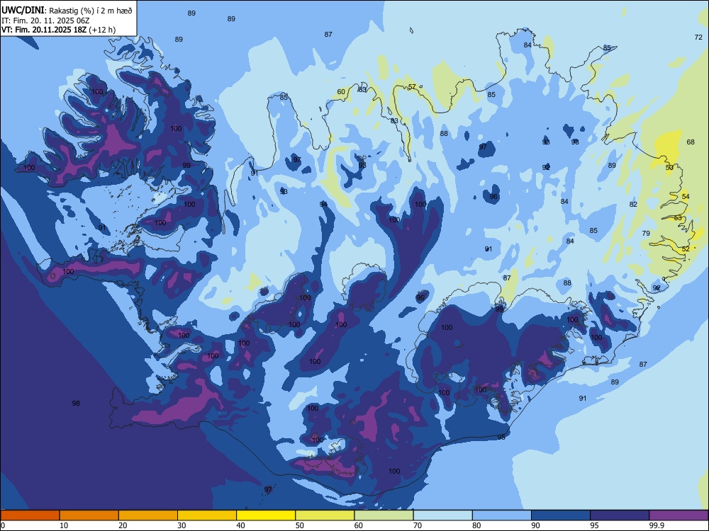709x531 pixels.
Task: Click the pale blue 70–80 legend swatch
Action: 442,515
